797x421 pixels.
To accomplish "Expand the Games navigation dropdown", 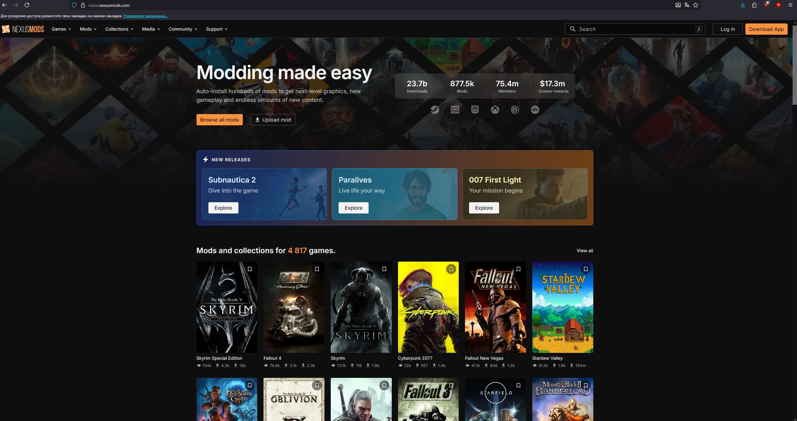I will point(61,29).
